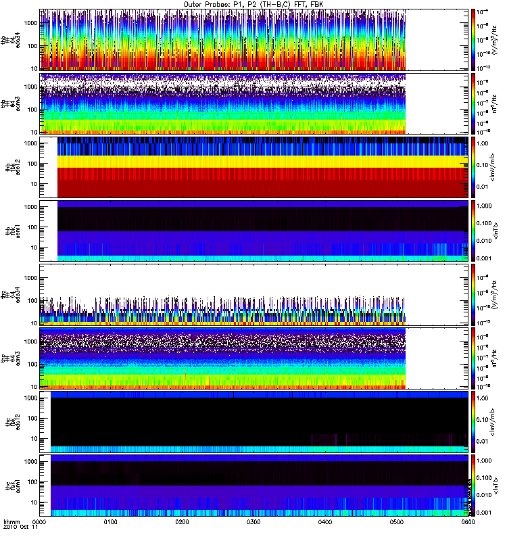This screenshot has width=507, height=541.
Task: Click the thc fff 64 edc34 spectrogram panel
Action: [x=254, y=295]
